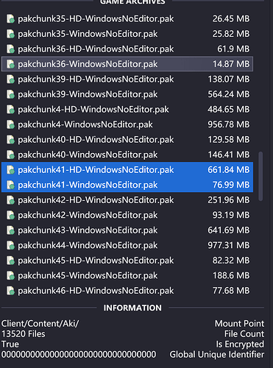Click the file icon beside pakchunk41-WindowsNoEditor.pak
Screen dimensions: 273x368
tap(10, 185)
